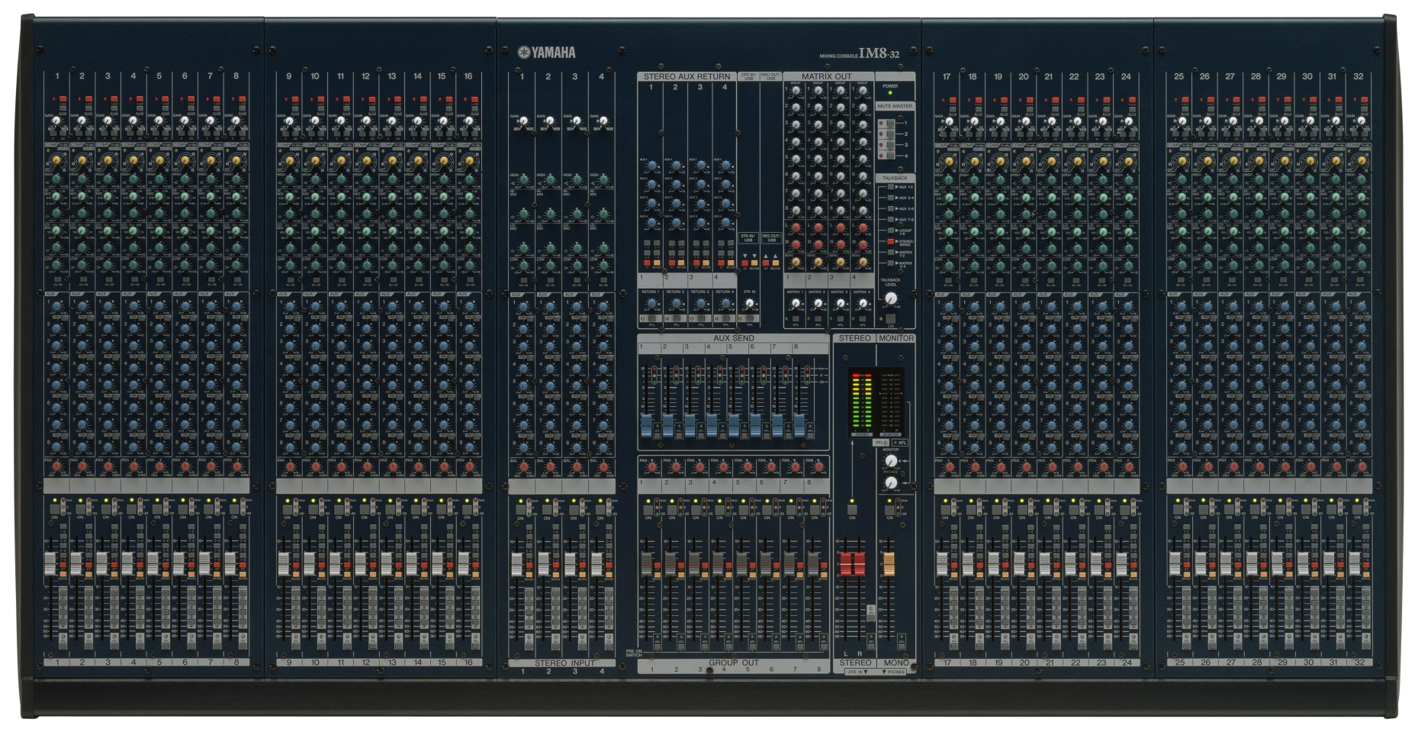This screenshot has height=732, width=1418.
Task: Grab channel 2 fader
Action: pos(76,563)
